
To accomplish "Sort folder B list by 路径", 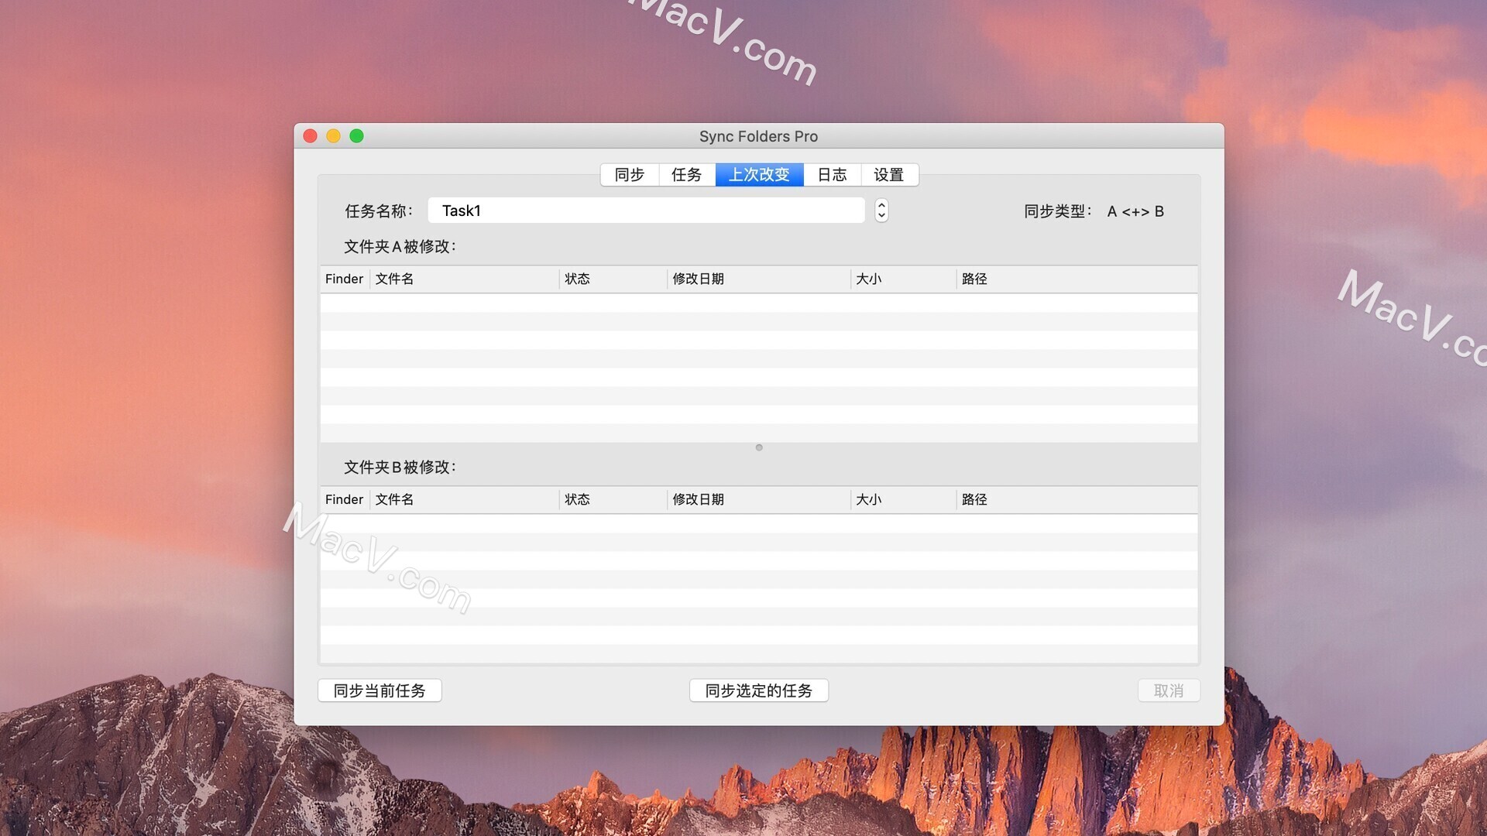I will [974, 499].
